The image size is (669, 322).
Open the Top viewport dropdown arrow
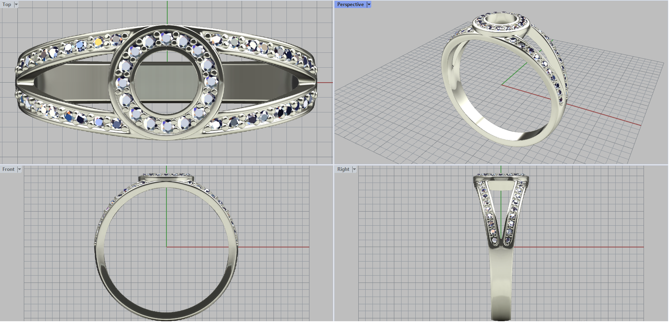pyautogui.click(x=16, y=5)
